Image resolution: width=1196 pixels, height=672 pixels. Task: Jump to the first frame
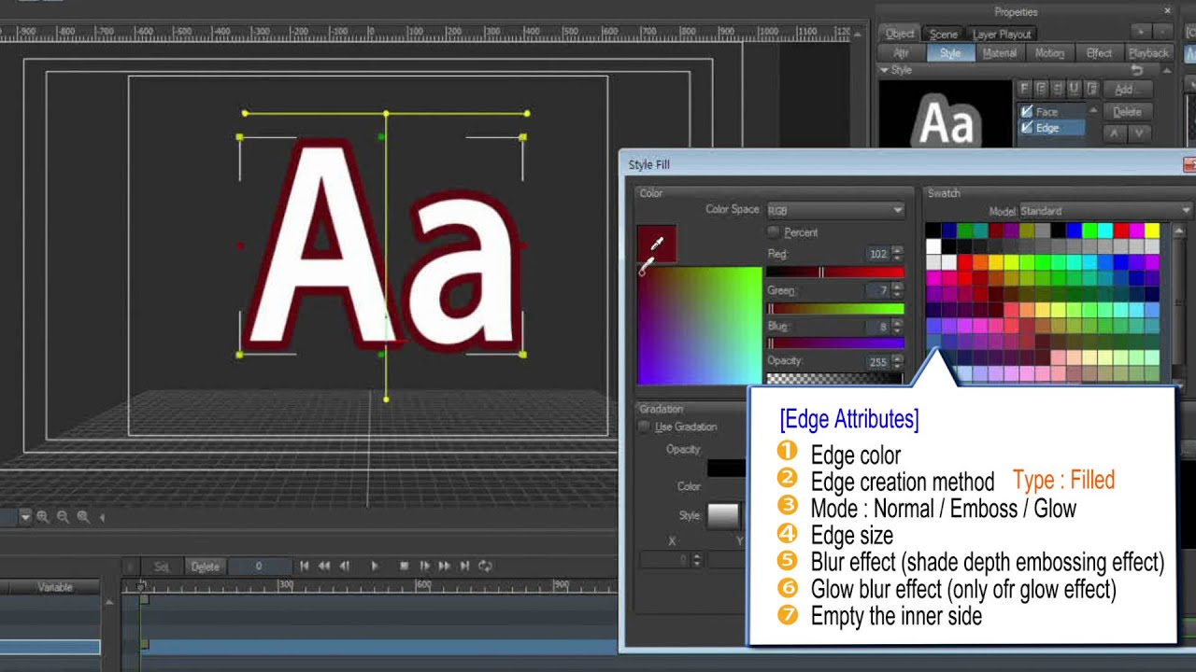[304, 566]
